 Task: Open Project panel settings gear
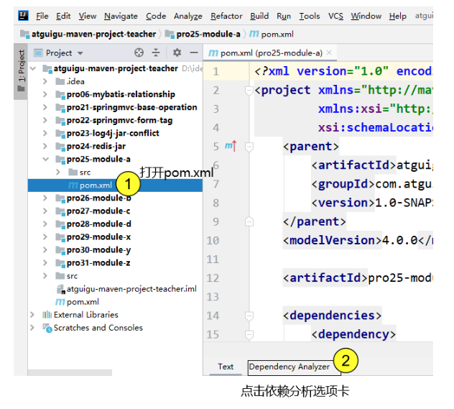pos(177,52)
